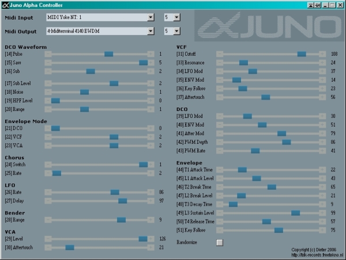Open the Midi Output device dropdown

(151, 31)
